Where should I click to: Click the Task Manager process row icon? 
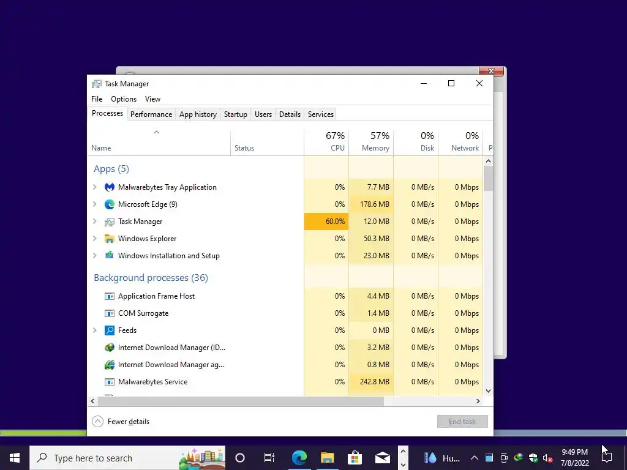tap(109, 222)
